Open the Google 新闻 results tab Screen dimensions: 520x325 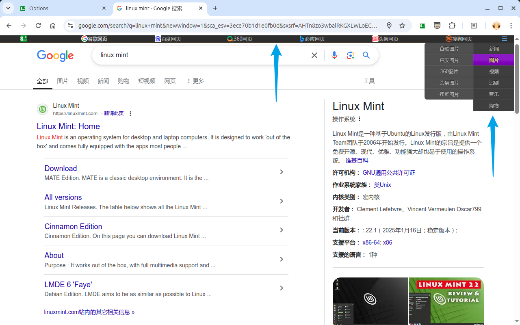pyautogui.click(x=103, y=81)
